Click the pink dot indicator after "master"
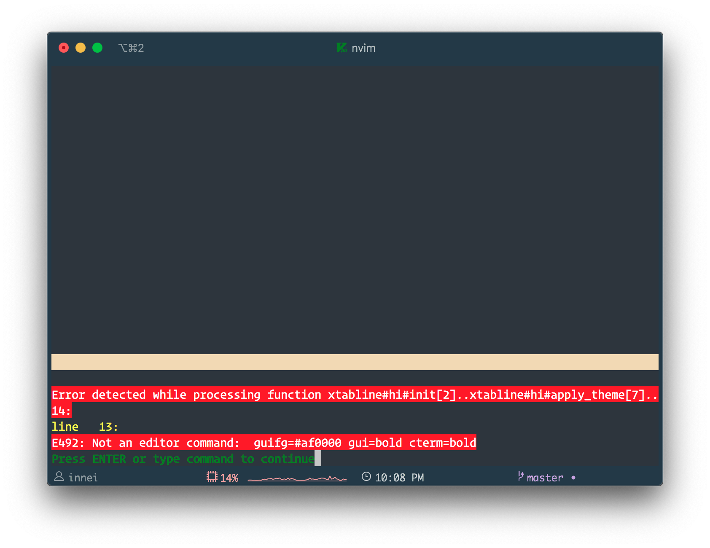 (x=573, y=478)
